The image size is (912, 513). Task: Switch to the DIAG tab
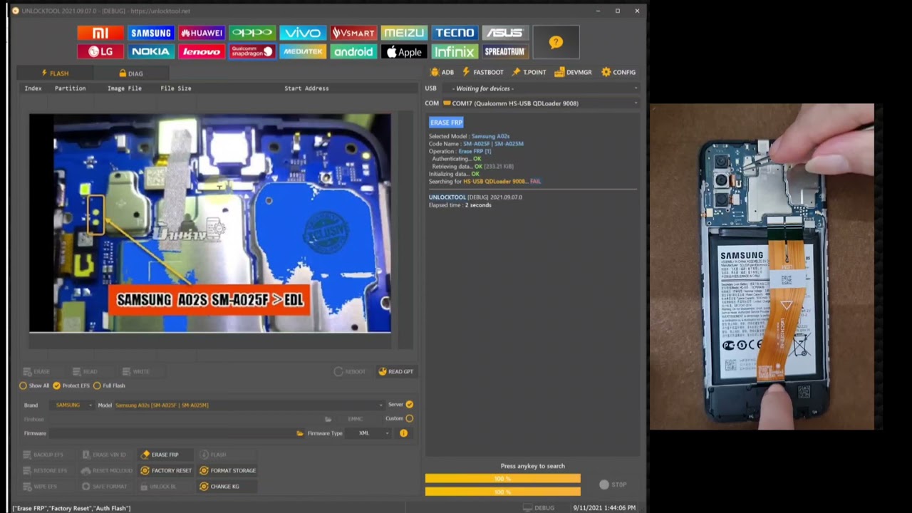tap(131, 73)
